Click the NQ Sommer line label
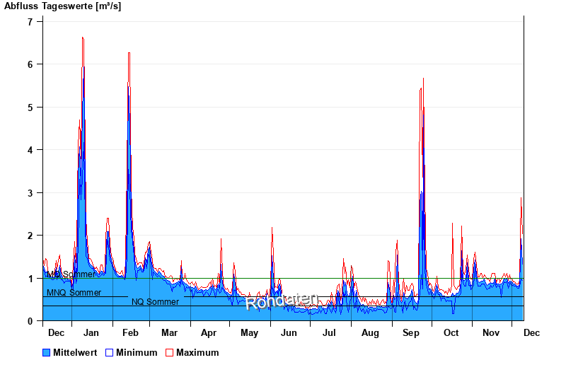Viewport: 566px width, 389px height. [x=155, y=302]
